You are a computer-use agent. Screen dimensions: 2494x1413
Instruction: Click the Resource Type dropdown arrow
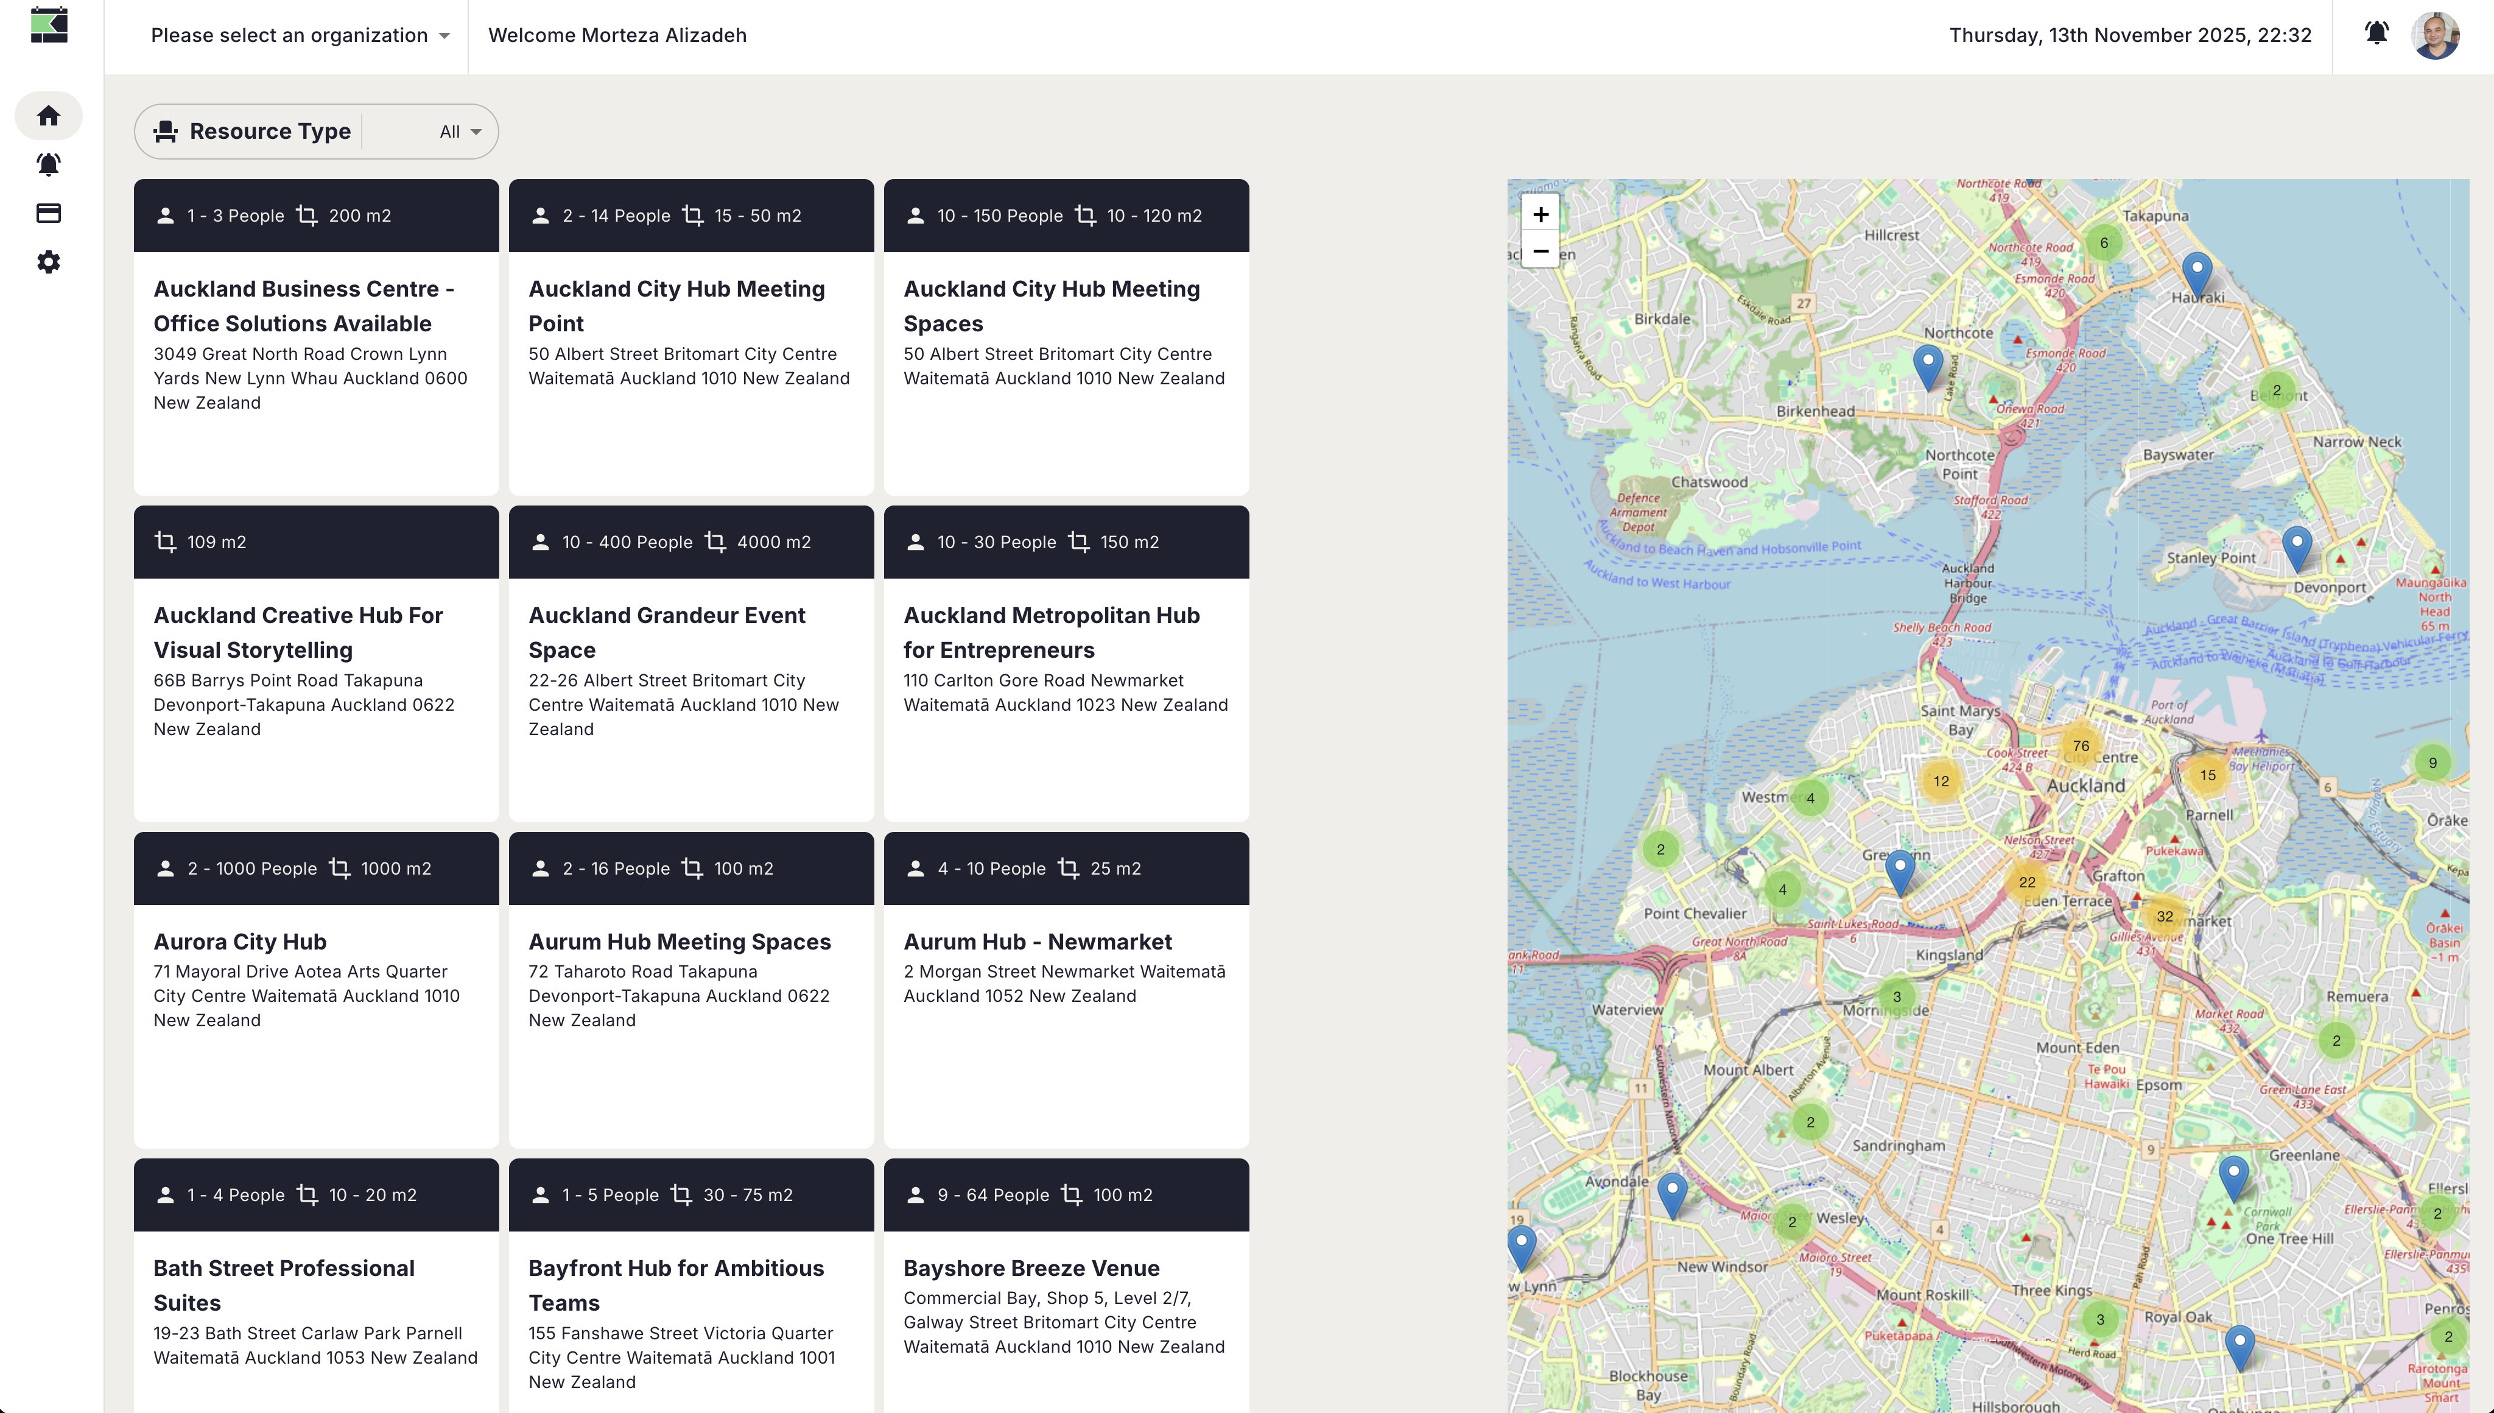[476, 132]
